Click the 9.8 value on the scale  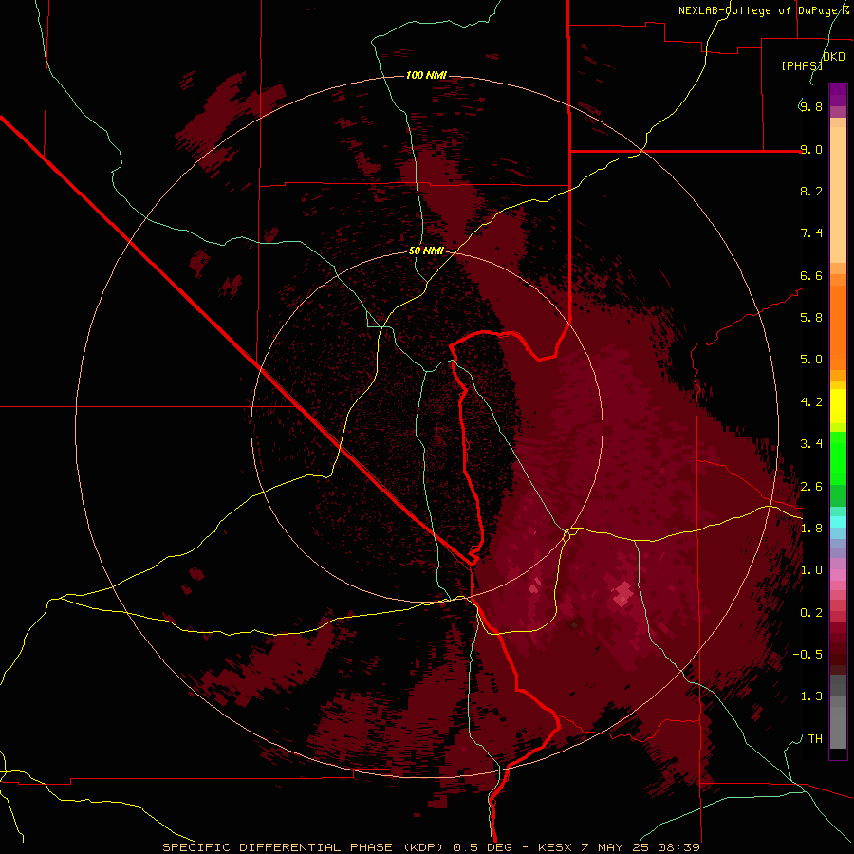(x=811, y=106)
